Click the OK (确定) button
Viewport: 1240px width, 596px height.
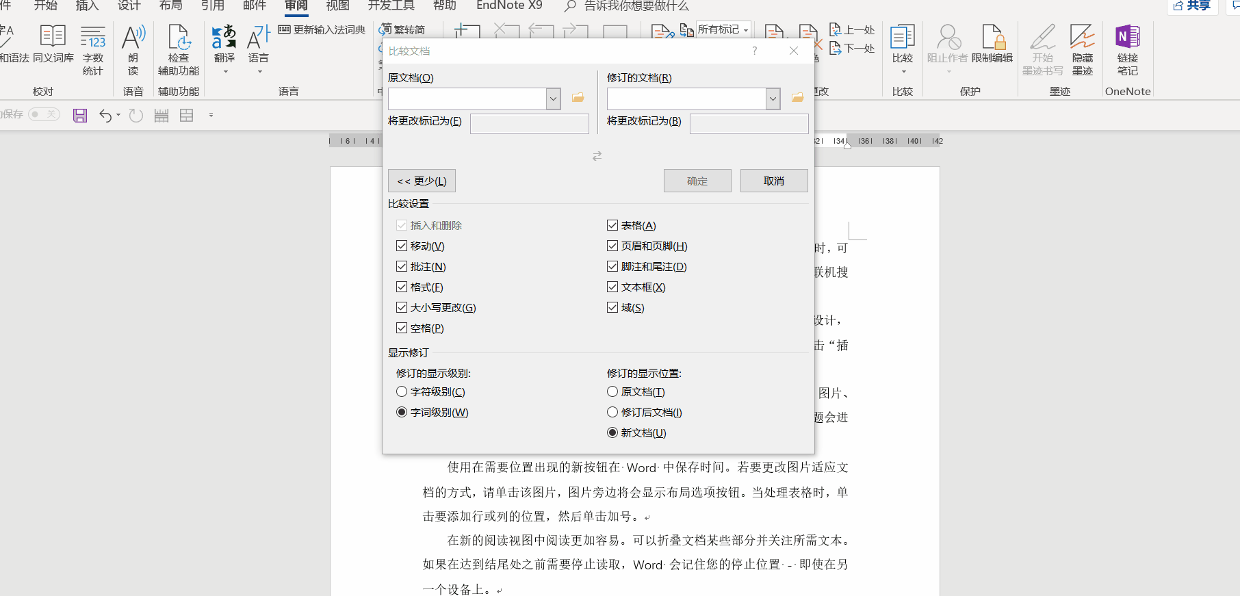(x=697, y=181)
